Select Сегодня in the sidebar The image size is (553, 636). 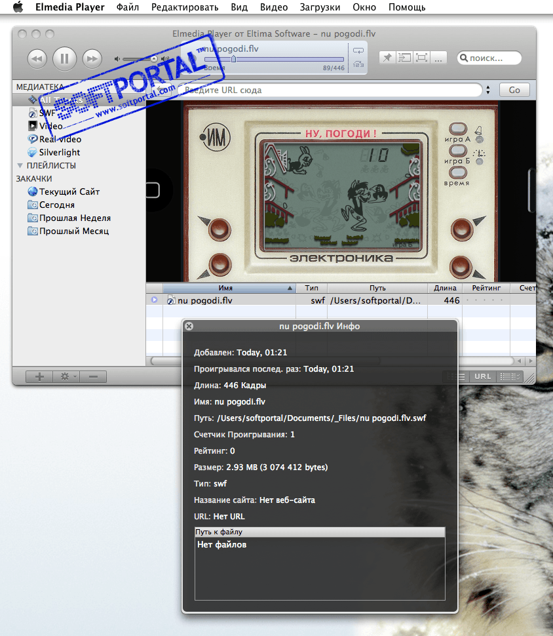click(x=57, y=205)
